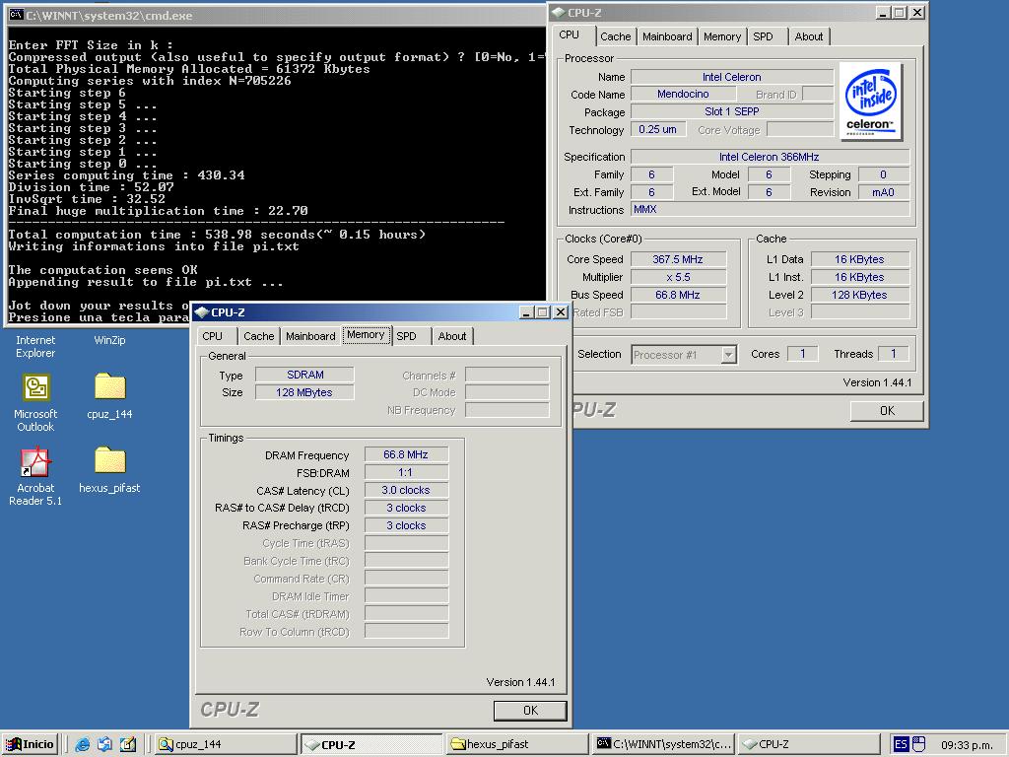
Task: Click 'Total computation time' line in cmd
Action: coord(217,235)
